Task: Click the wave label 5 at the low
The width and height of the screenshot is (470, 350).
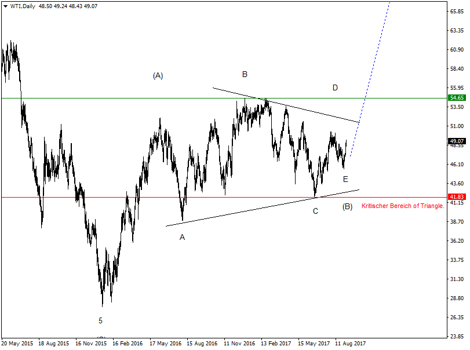Action: coord(101,320)
